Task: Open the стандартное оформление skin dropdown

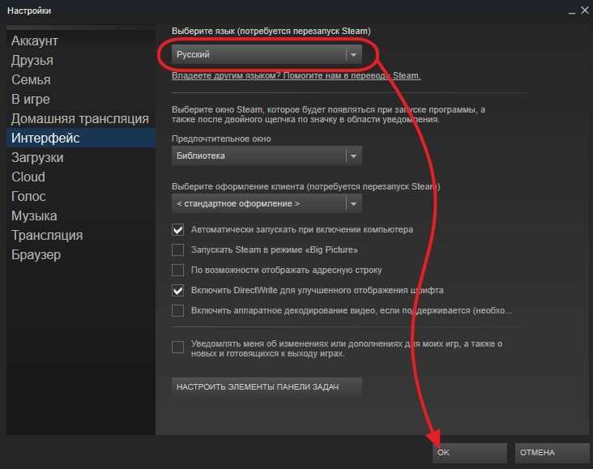Action: (267, 204)
